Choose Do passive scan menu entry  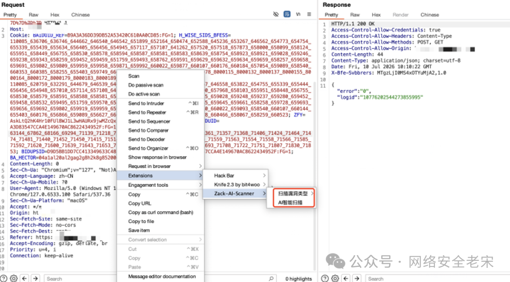pyautogui.click(x=161, y=85)
